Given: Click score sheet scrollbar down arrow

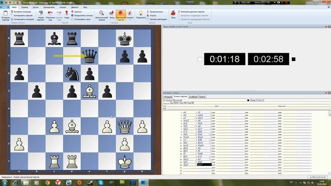Looking at the screenshot, I should click(329, 173).
